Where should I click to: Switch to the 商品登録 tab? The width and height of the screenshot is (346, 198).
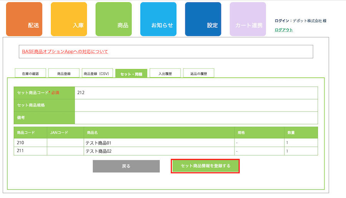tap(64, 73)
